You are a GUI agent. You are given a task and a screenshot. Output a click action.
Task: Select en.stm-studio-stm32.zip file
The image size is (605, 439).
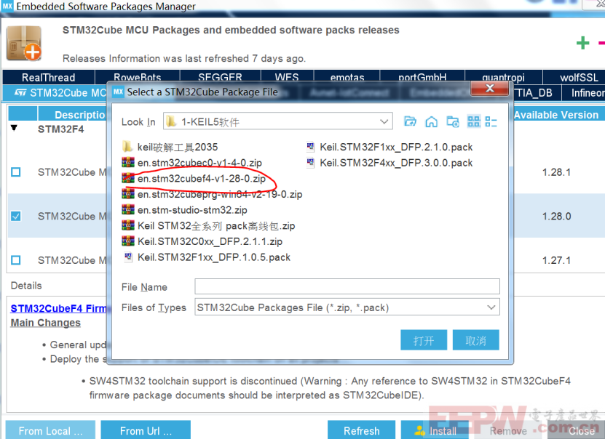(184, 210)
